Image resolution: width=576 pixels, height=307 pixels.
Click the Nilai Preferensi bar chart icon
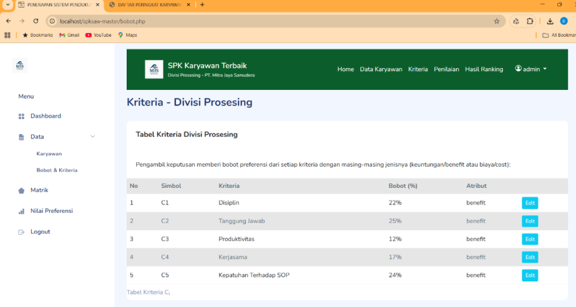(x=21, y=212)
